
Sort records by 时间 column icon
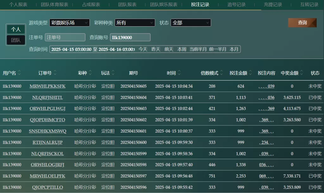179,73
